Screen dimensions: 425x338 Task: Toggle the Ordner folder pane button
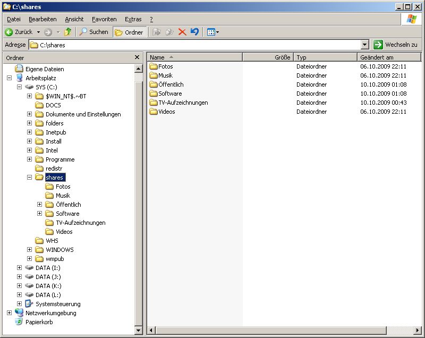(x=129, y=32)
